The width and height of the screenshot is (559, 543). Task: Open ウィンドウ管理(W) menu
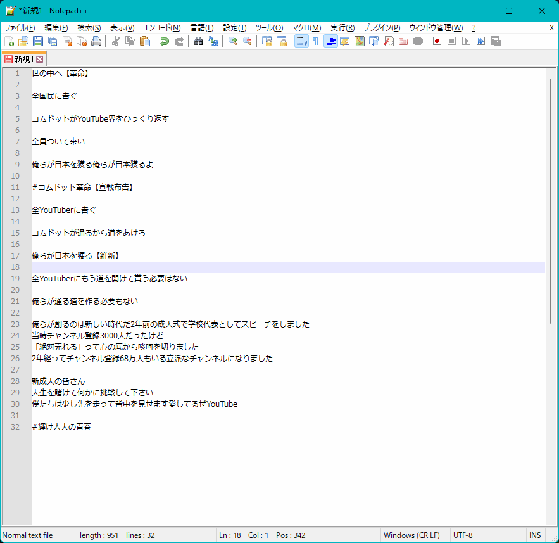pyautogui.click(x=436, y=28)
